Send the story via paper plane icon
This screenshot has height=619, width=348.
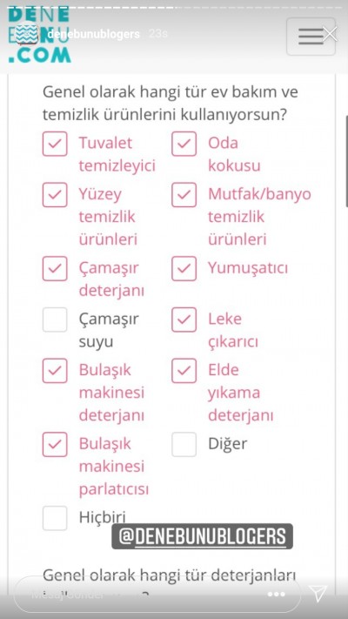pos(318,594)
